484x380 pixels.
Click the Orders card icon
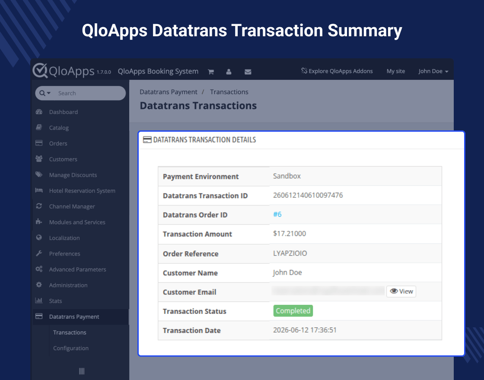(x=39, y=143)
